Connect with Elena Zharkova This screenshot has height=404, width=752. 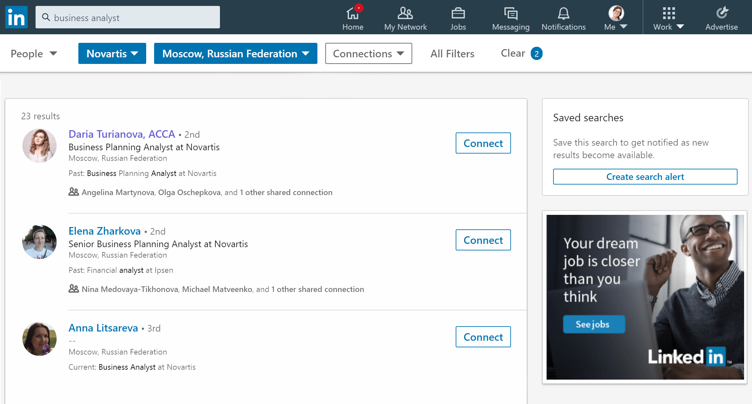483,240
